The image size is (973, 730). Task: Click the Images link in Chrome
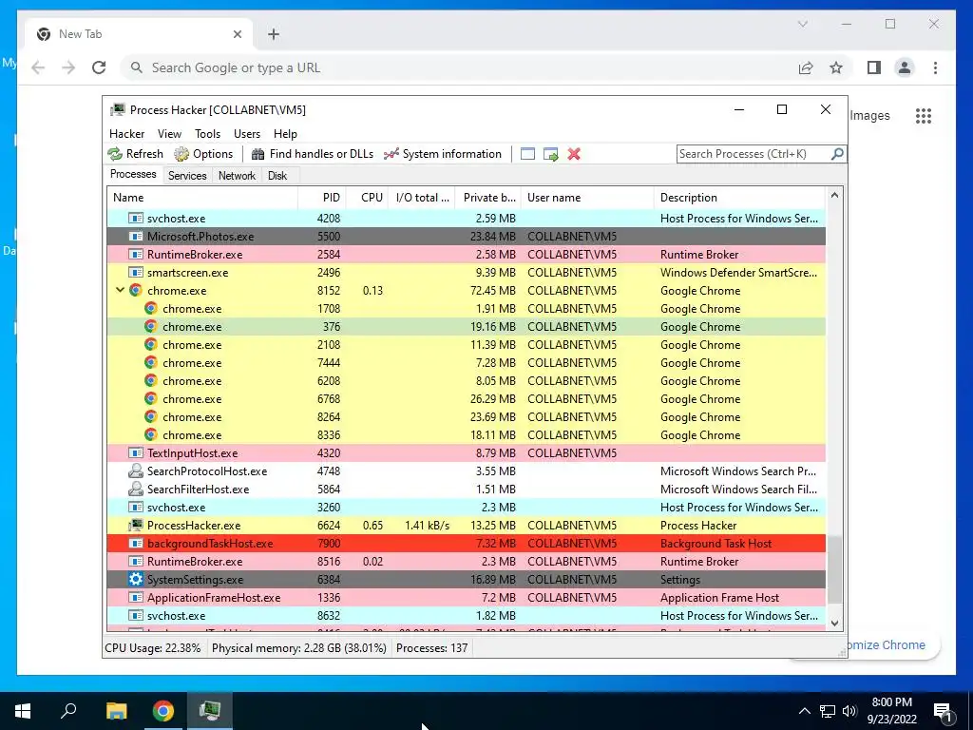pos(869,115)
